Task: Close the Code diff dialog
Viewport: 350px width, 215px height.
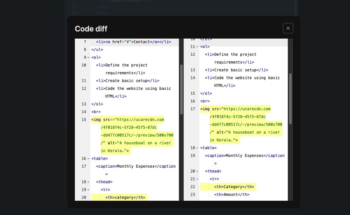Action: point(288,28)
